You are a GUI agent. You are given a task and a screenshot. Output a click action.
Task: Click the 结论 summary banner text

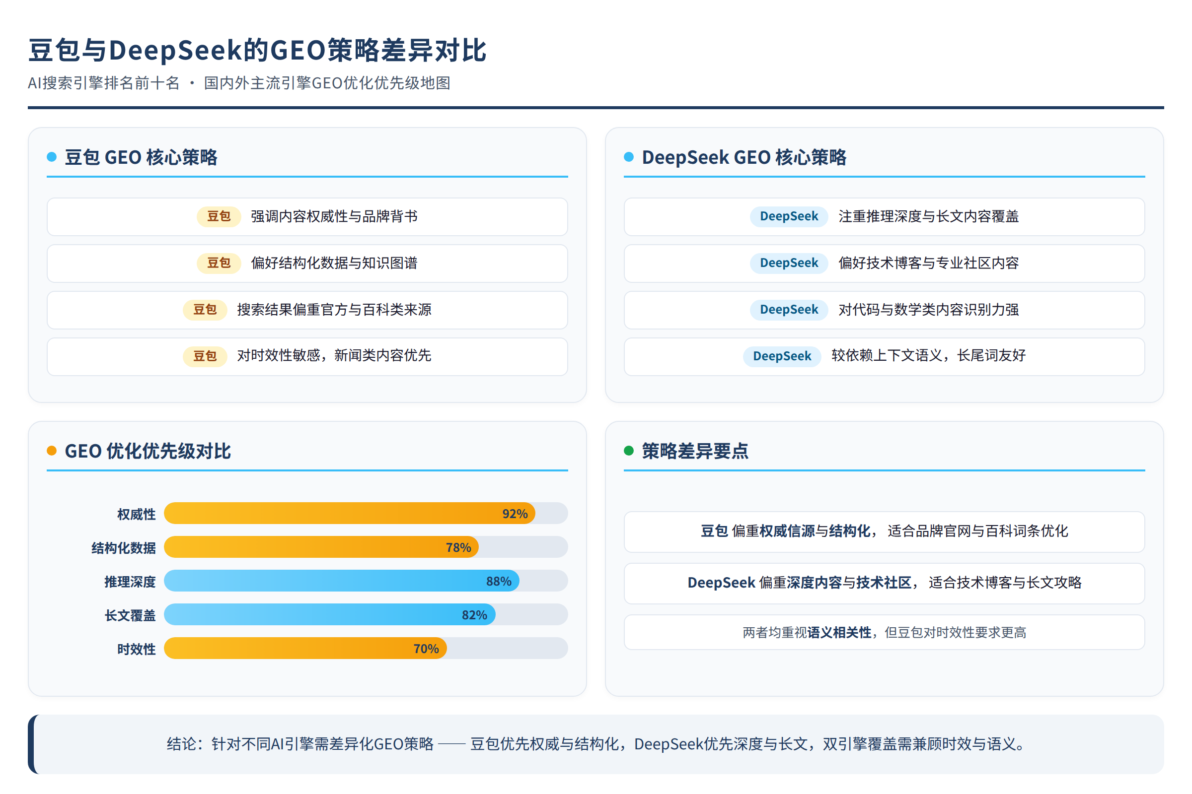pyautogui.click(x=596, y=744)
